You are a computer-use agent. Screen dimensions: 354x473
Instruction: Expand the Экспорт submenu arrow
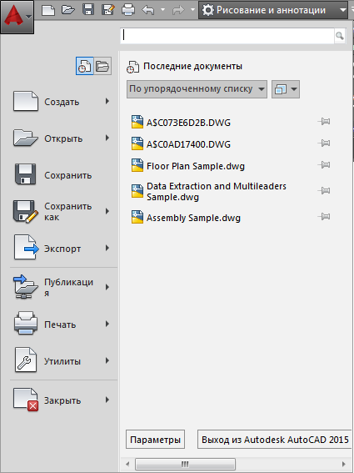(x=107, y=248)
